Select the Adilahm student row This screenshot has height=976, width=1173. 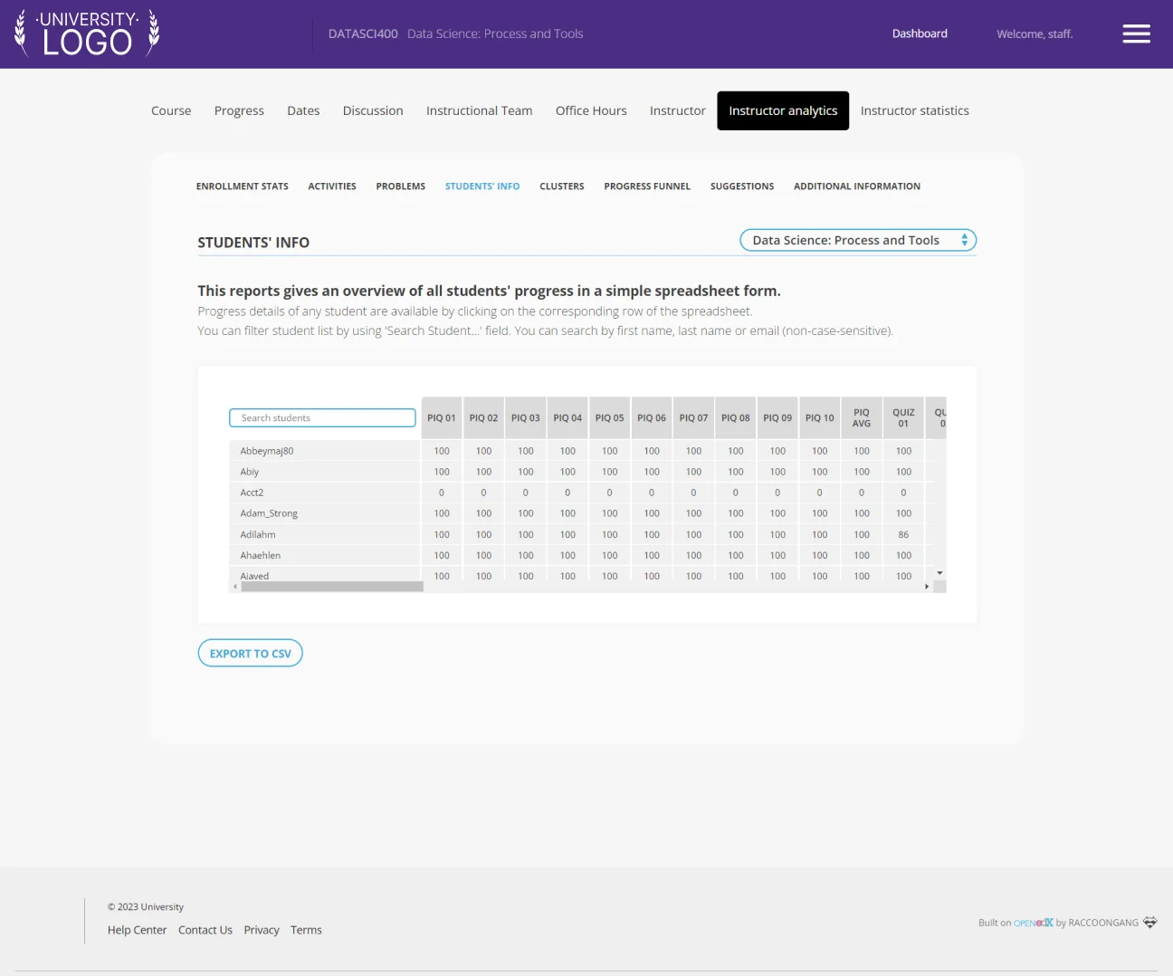(587, 535)
